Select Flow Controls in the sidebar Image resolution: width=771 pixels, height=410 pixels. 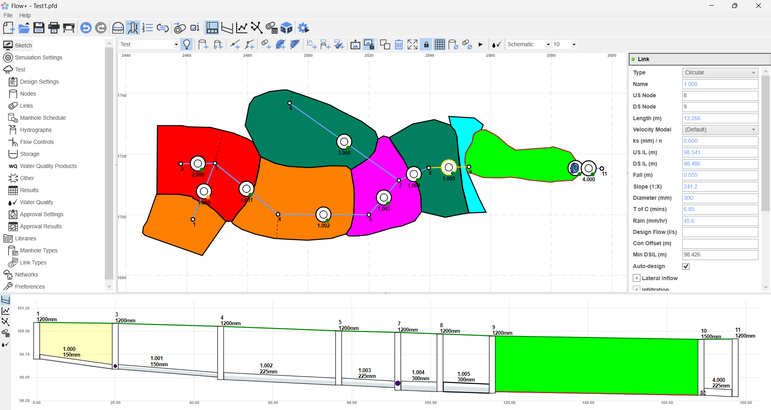click(37, 142)
